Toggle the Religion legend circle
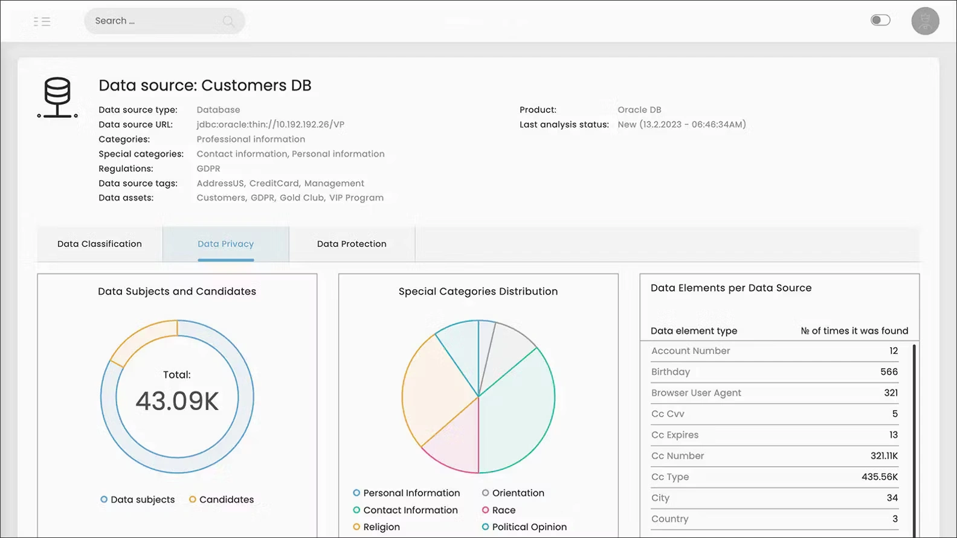Screen dimensions: 957x538 [x=356, y=527]
